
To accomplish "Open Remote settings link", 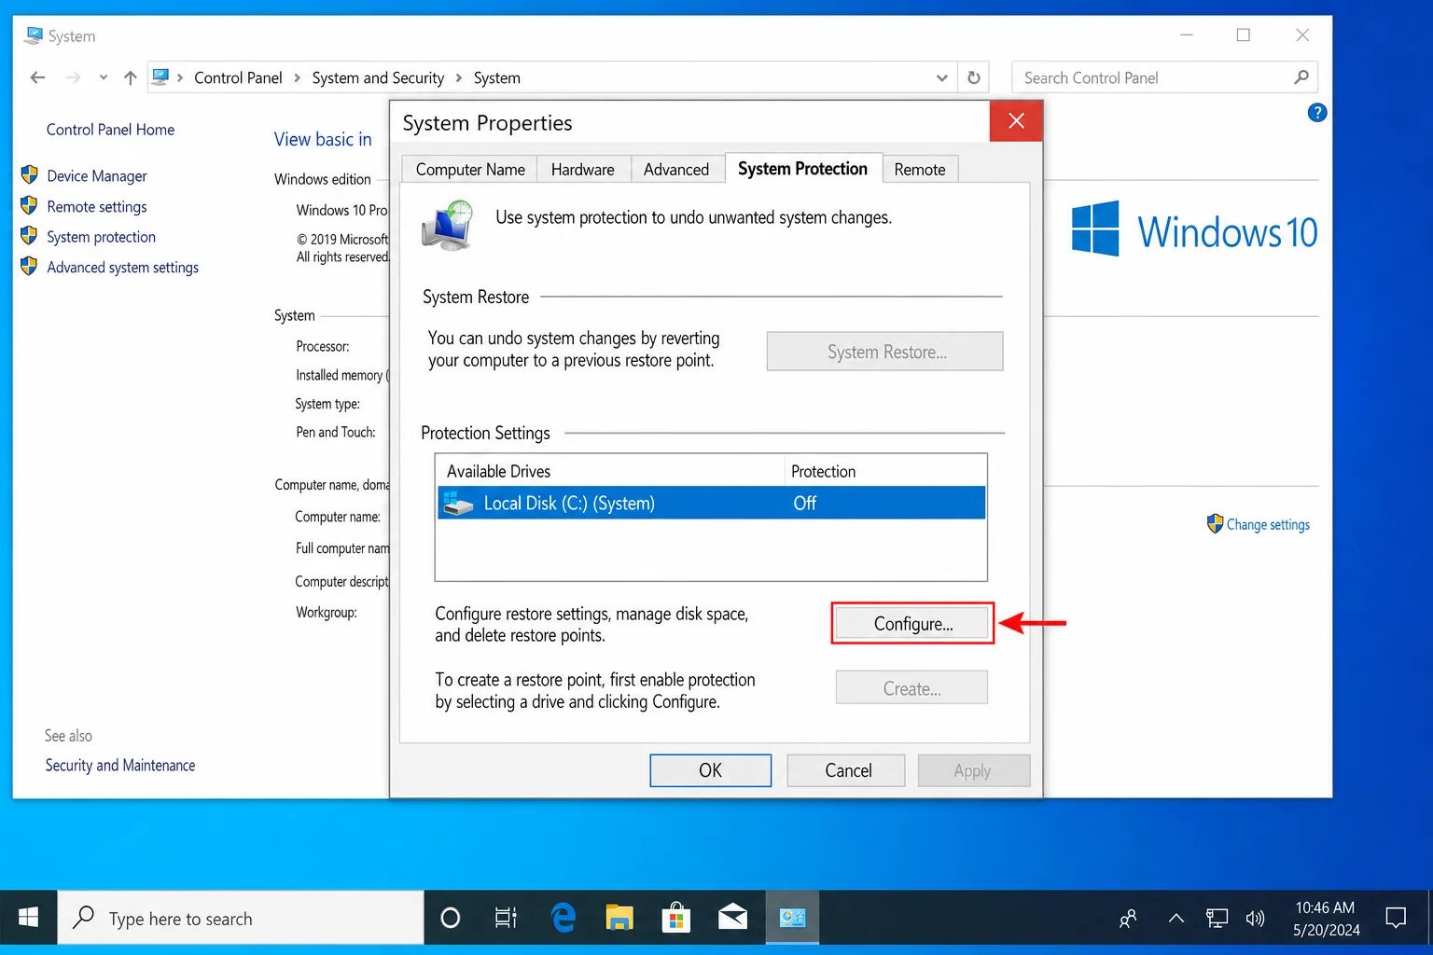I will [97, 207].
